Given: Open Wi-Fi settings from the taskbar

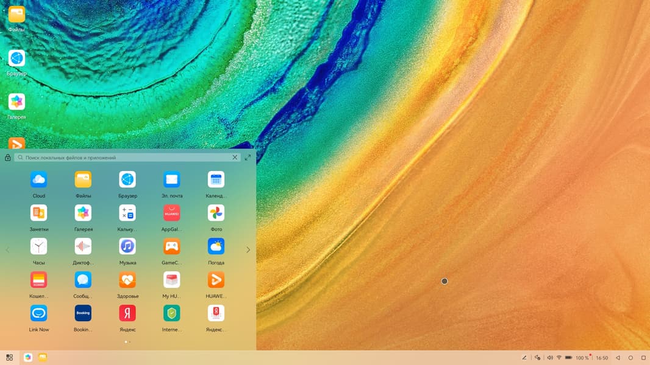Looking at the screenshot, I should point(559,358).
